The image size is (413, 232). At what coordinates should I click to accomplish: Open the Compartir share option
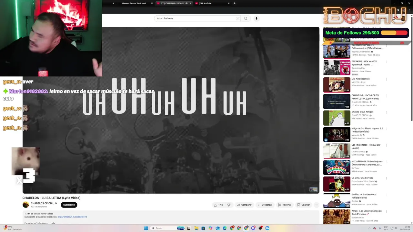[x=244, y=205]
